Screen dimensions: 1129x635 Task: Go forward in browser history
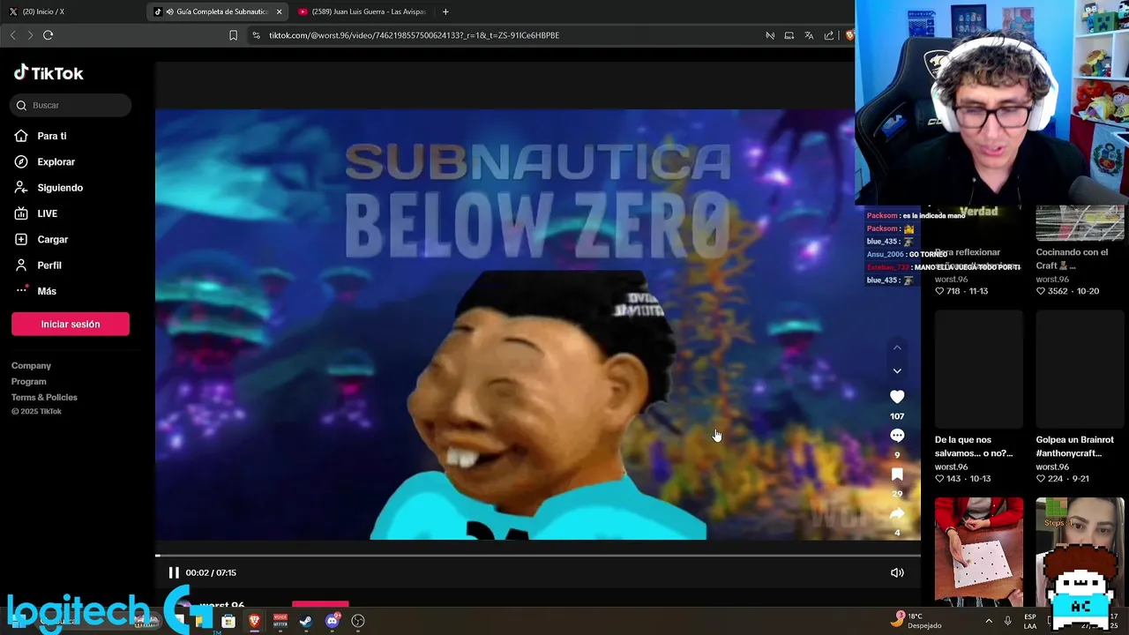30,35
